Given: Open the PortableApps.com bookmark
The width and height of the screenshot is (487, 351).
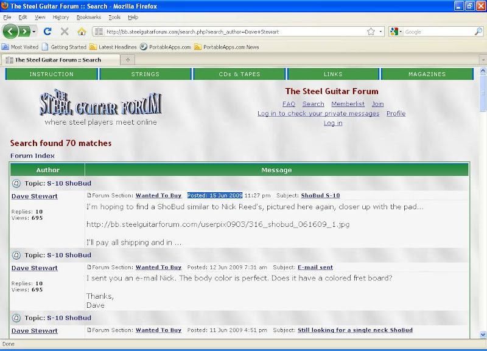Looking at the screenshot, I should [x=165, y=47].
